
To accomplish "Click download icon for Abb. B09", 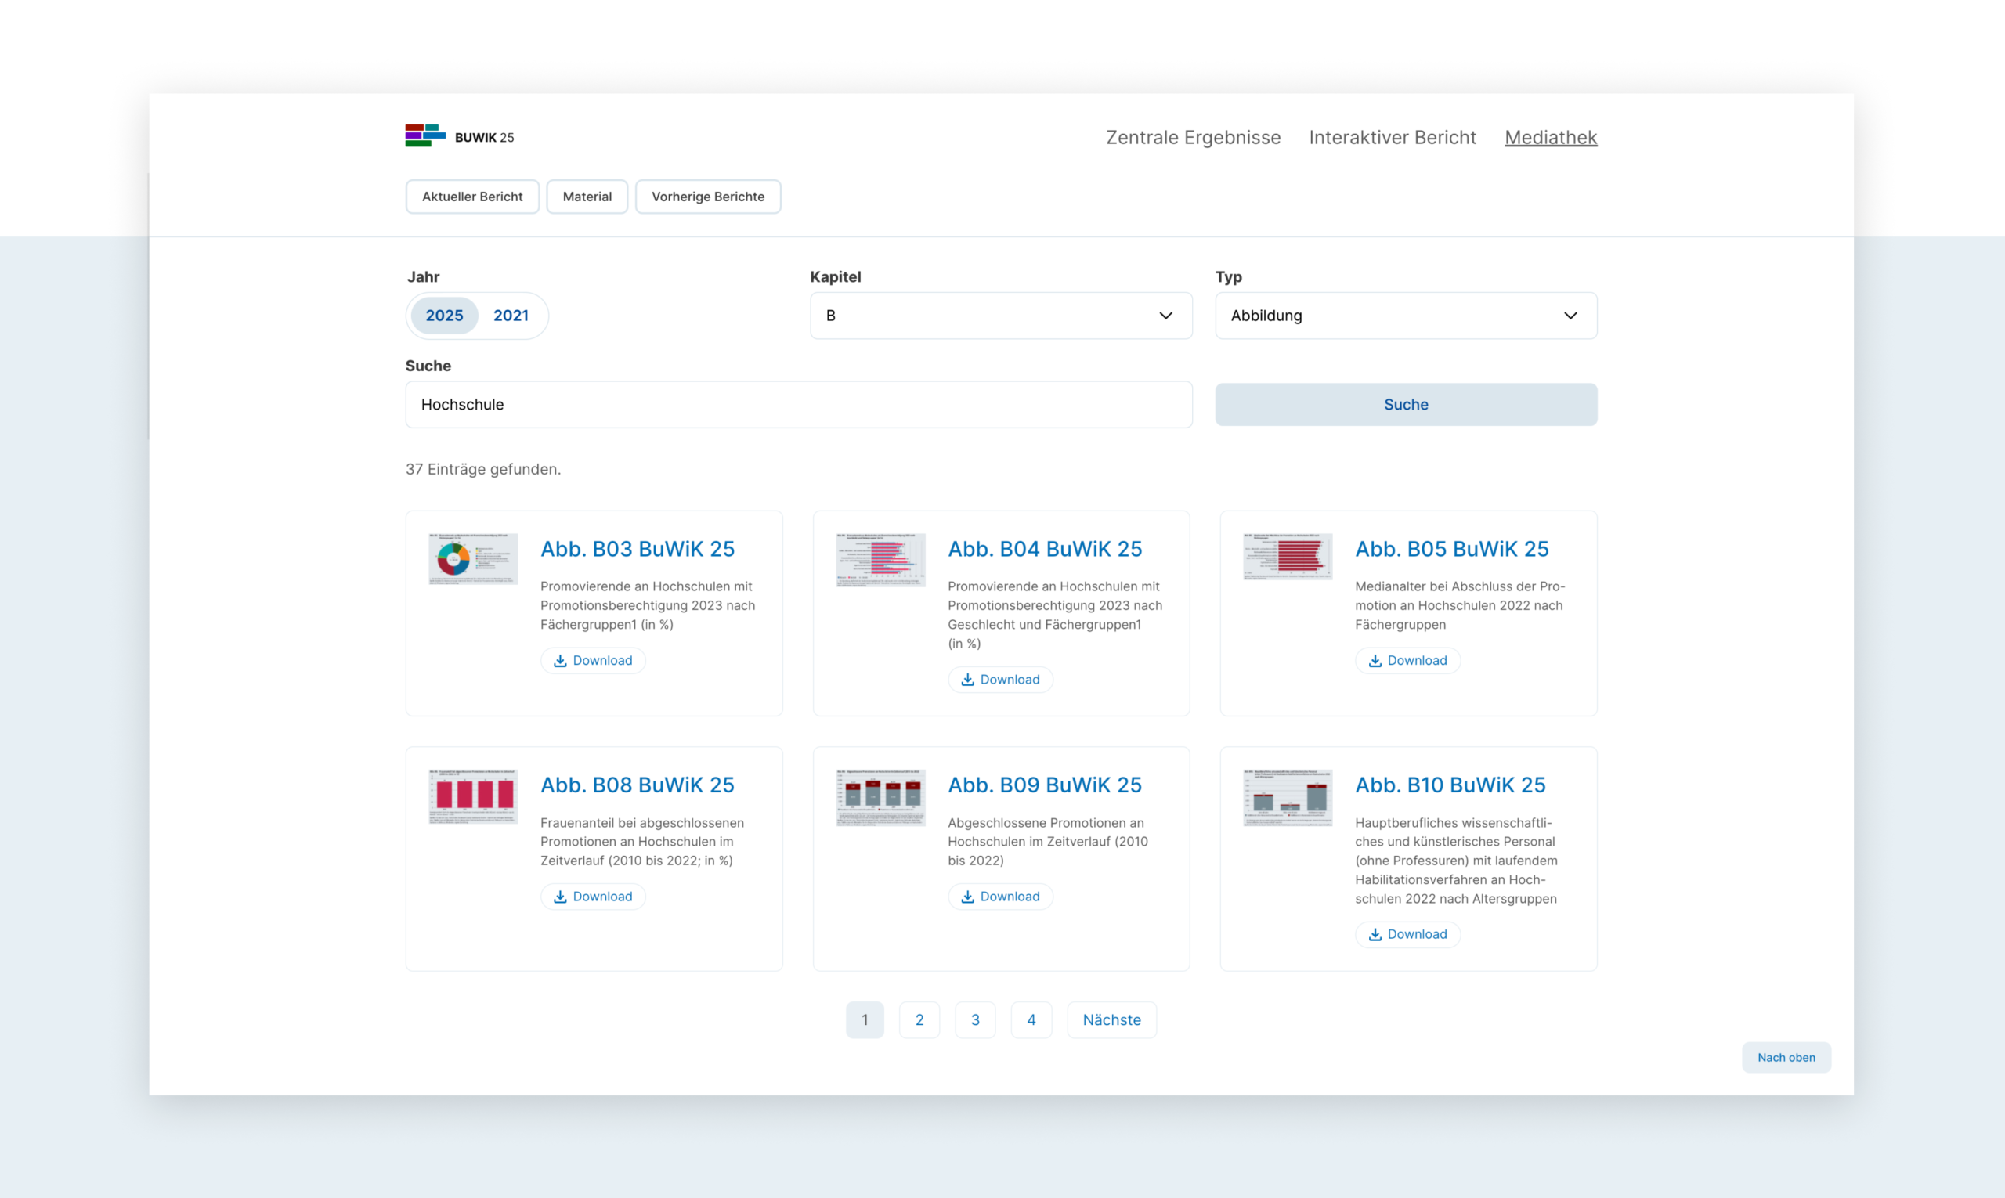I will click(x=967, y=897).
